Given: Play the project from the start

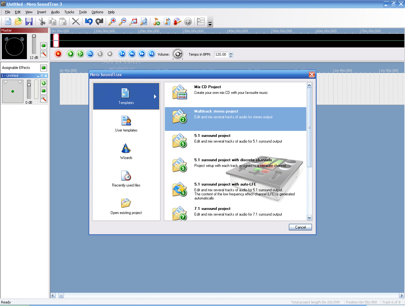Looking at the screenshot, I should (71, 54).
